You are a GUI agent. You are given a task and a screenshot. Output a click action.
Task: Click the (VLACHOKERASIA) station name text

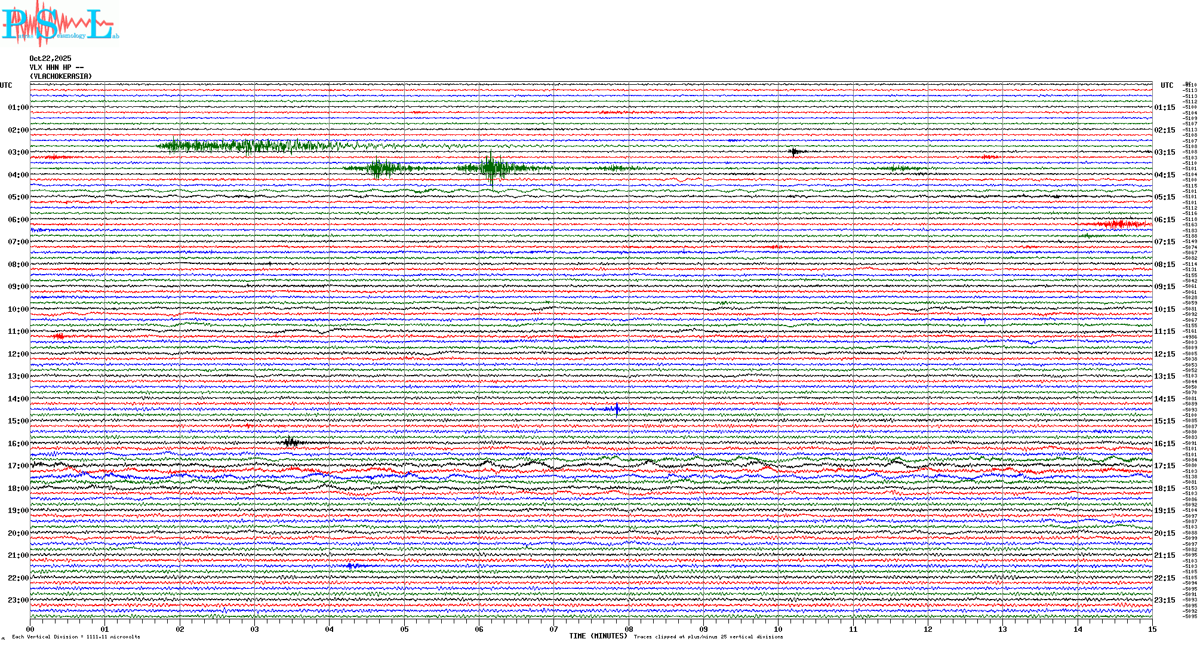click(61, 76)
